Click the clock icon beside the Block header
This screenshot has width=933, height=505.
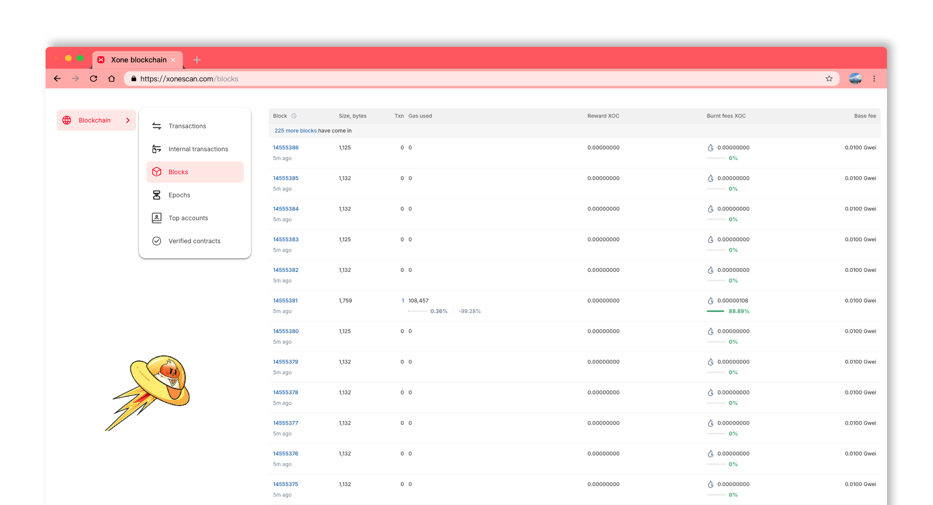294,116
